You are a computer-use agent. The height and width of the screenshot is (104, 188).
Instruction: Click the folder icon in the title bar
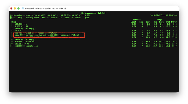pyautogui.click(x=23, y=8)
